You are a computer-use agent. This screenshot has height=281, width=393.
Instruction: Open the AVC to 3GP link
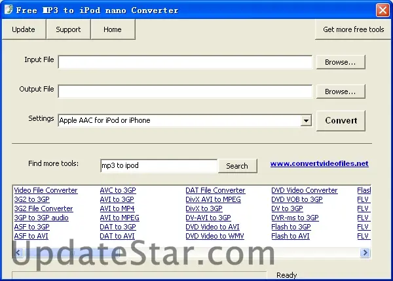pos(118,190)
